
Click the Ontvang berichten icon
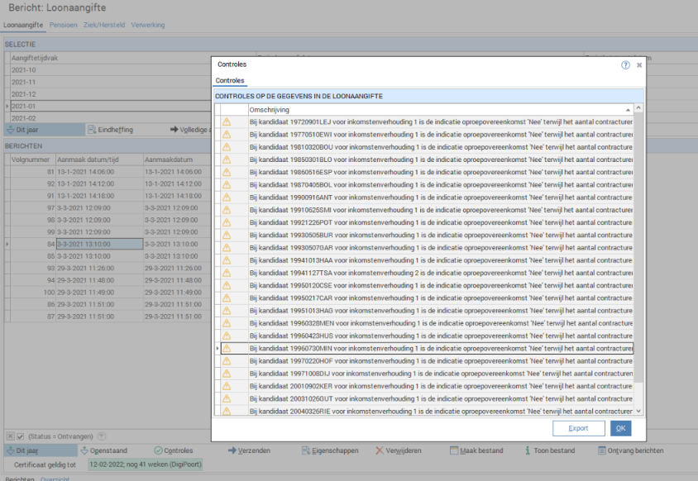(x=600, y=450)
